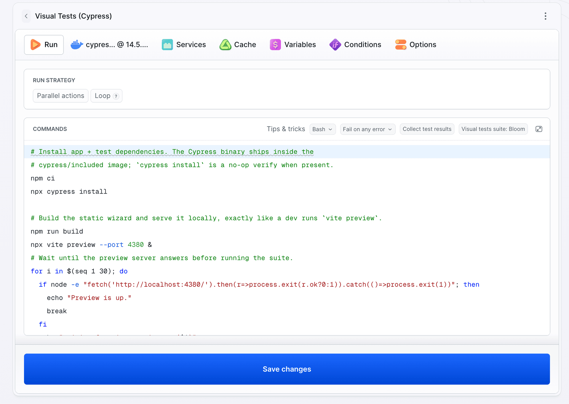Click the Loop help question mark

pyautogui.click(x=116, y=96)
